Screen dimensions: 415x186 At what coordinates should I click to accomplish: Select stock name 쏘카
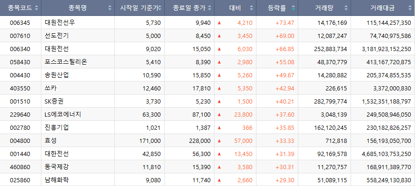(x=51, y=88)
